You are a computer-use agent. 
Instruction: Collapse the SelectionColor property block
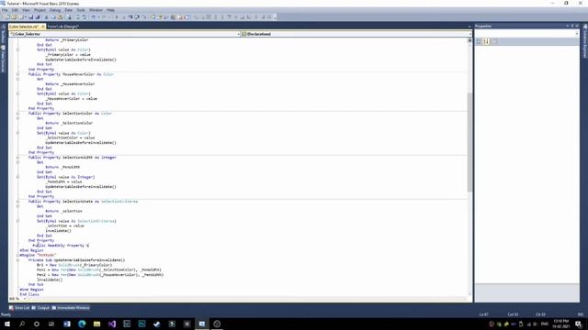point(17,114)
